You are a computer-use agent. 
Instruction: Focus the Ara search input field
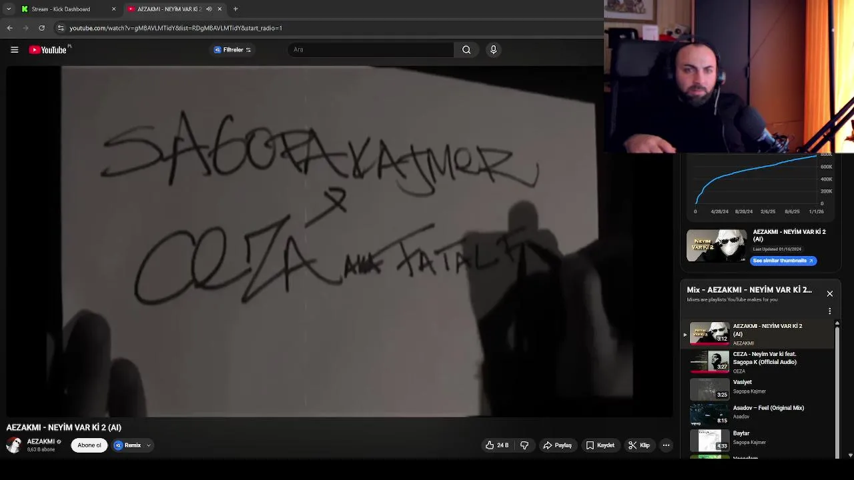(x=371, y=49)
